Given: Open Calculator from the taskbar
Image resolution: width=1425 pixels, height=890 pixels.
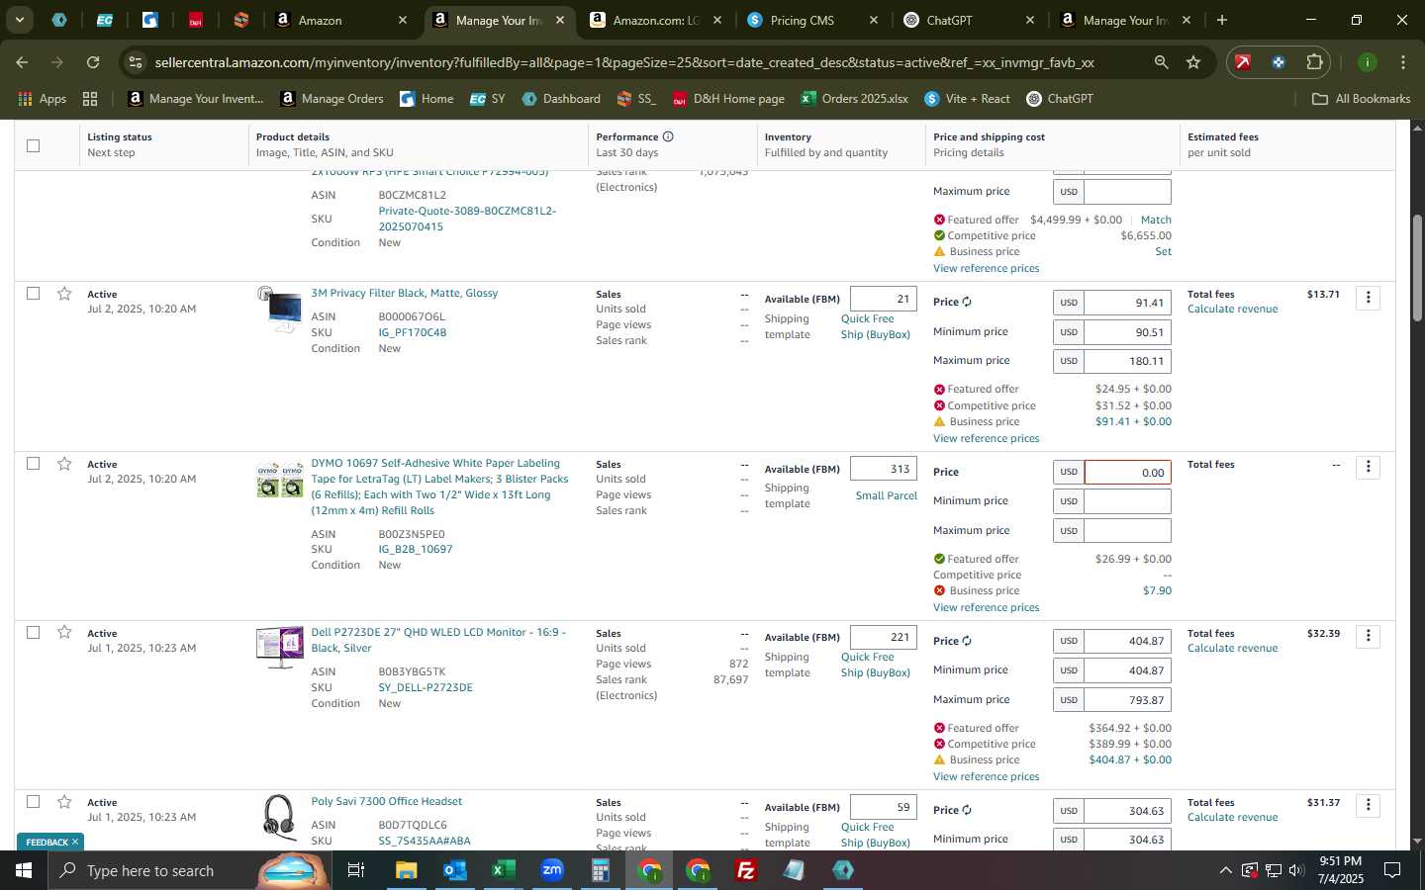Looking at the screenshot, I should click(x=600, y=870).
